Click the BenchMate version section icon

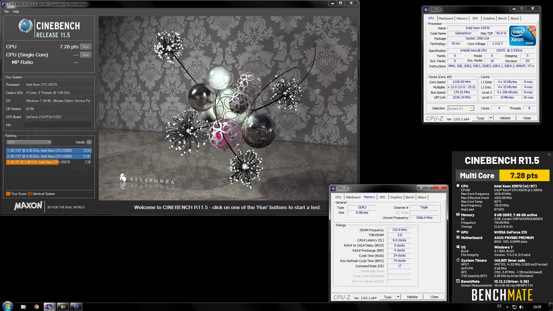pos(458,281)
